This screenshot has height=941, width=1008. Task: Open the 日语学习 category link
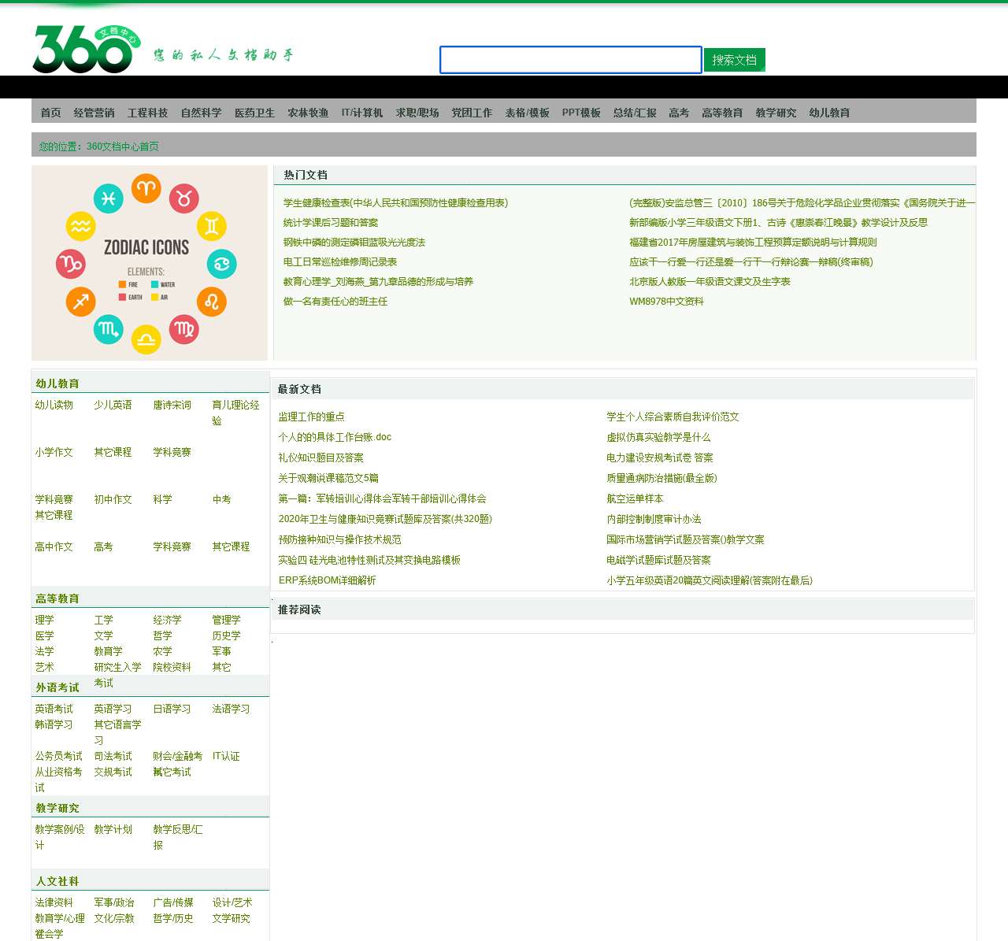pyautogui.click(x=172, y=709)
